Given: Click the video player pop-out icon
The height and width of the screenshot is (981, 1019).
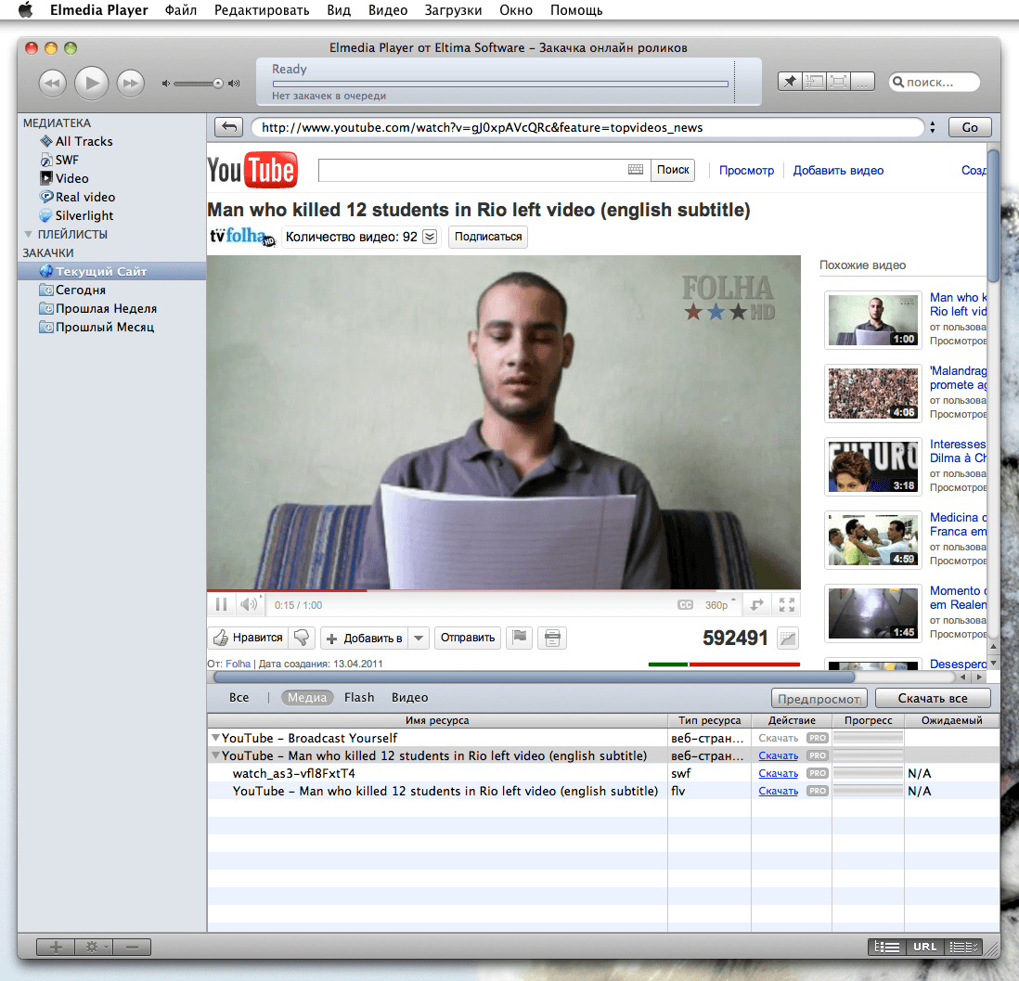Looking at the screenshot, I should click(x=757, y=604).
